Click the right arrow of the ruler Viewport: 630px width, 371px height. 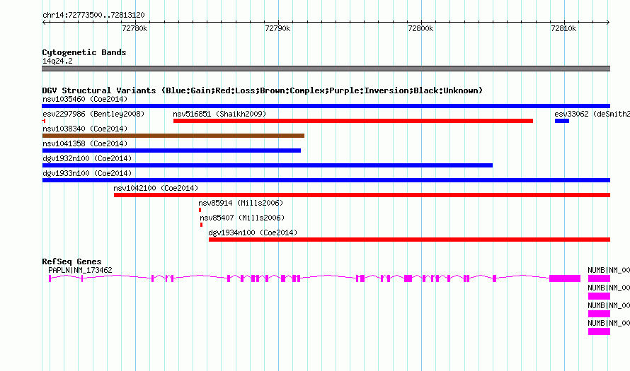[608, 22]
